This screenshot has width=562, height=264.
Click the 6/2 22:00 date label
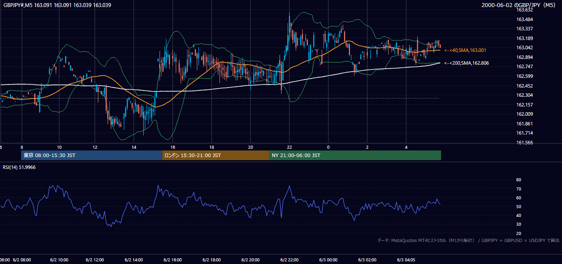pos(289,260)
